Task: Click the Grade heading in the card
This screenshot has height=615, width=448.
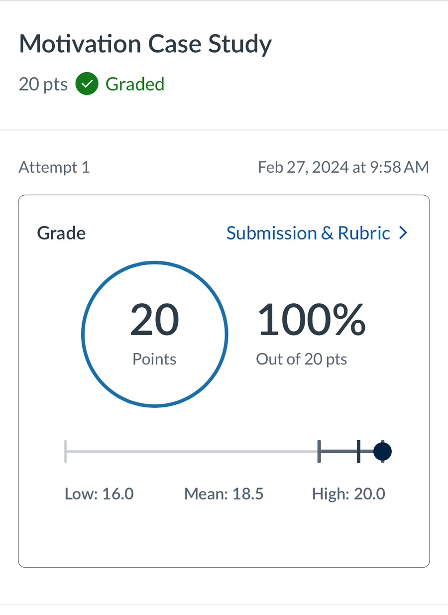Action: pos(61,233)
